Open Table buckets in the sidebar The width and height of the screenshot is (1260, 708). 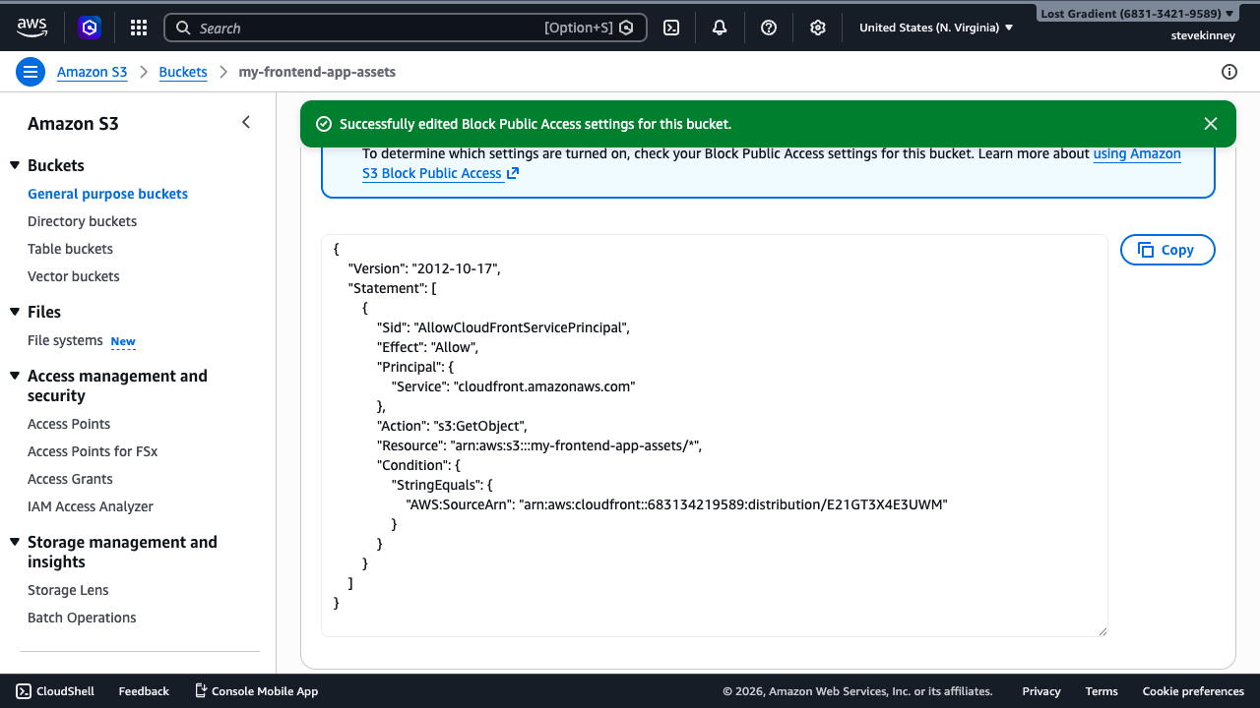coord(70,249)
